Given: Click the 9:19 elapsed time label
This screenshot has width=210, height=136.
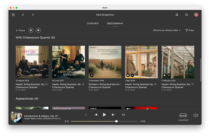Looking at the screenshot, I should (67, 121).
